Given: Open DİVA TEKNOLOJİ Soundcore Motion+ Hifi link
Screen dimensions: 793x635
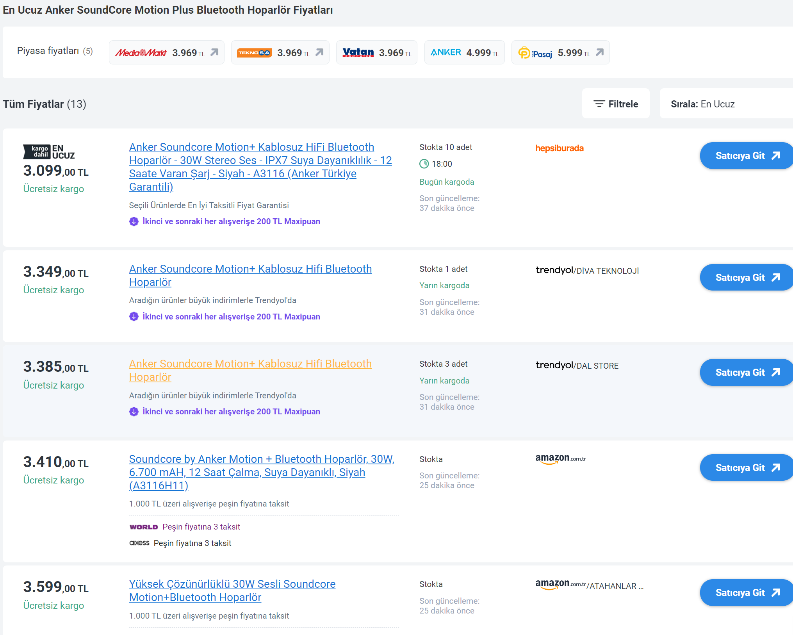Looking at the screenshot, I should click(250, 275).
